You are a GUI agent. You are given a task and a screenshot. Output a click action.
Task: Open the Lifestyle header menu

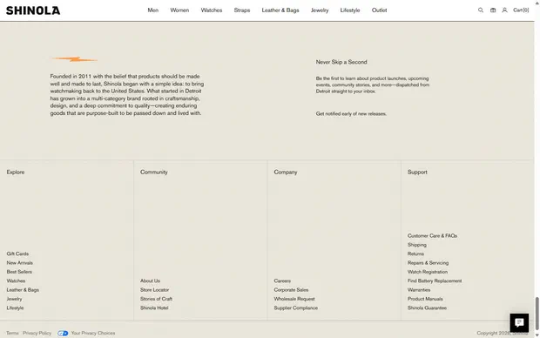pos(350,10)
